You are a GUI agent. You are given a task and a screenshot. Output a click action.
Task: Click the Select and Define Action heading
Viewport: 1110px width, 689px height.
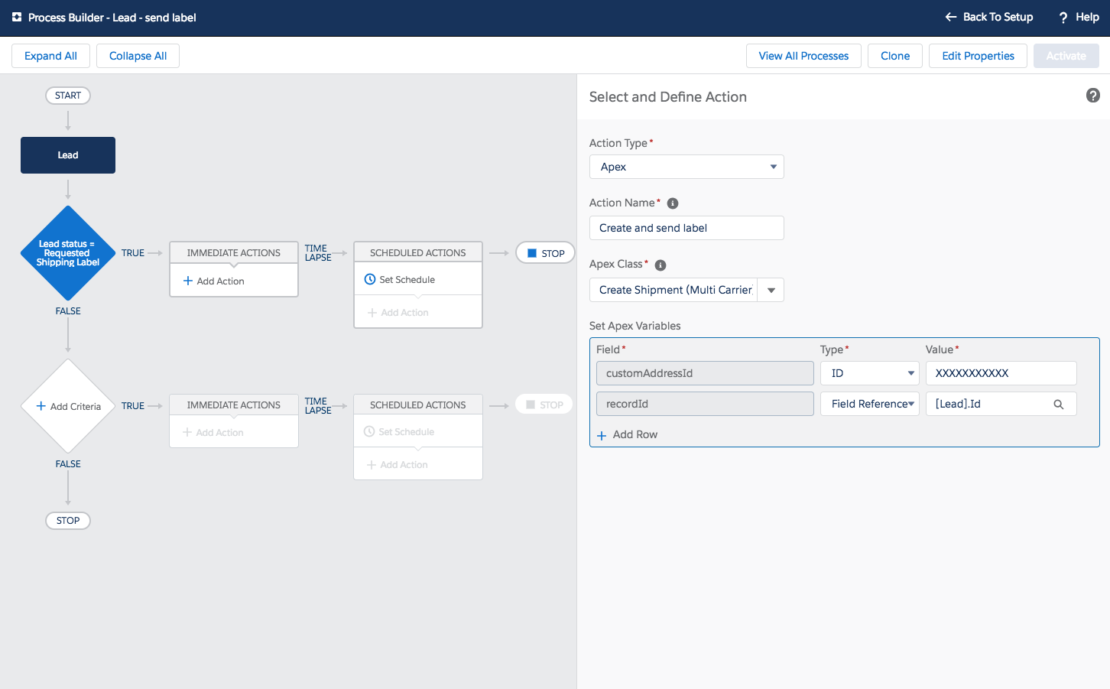point(667,97)
